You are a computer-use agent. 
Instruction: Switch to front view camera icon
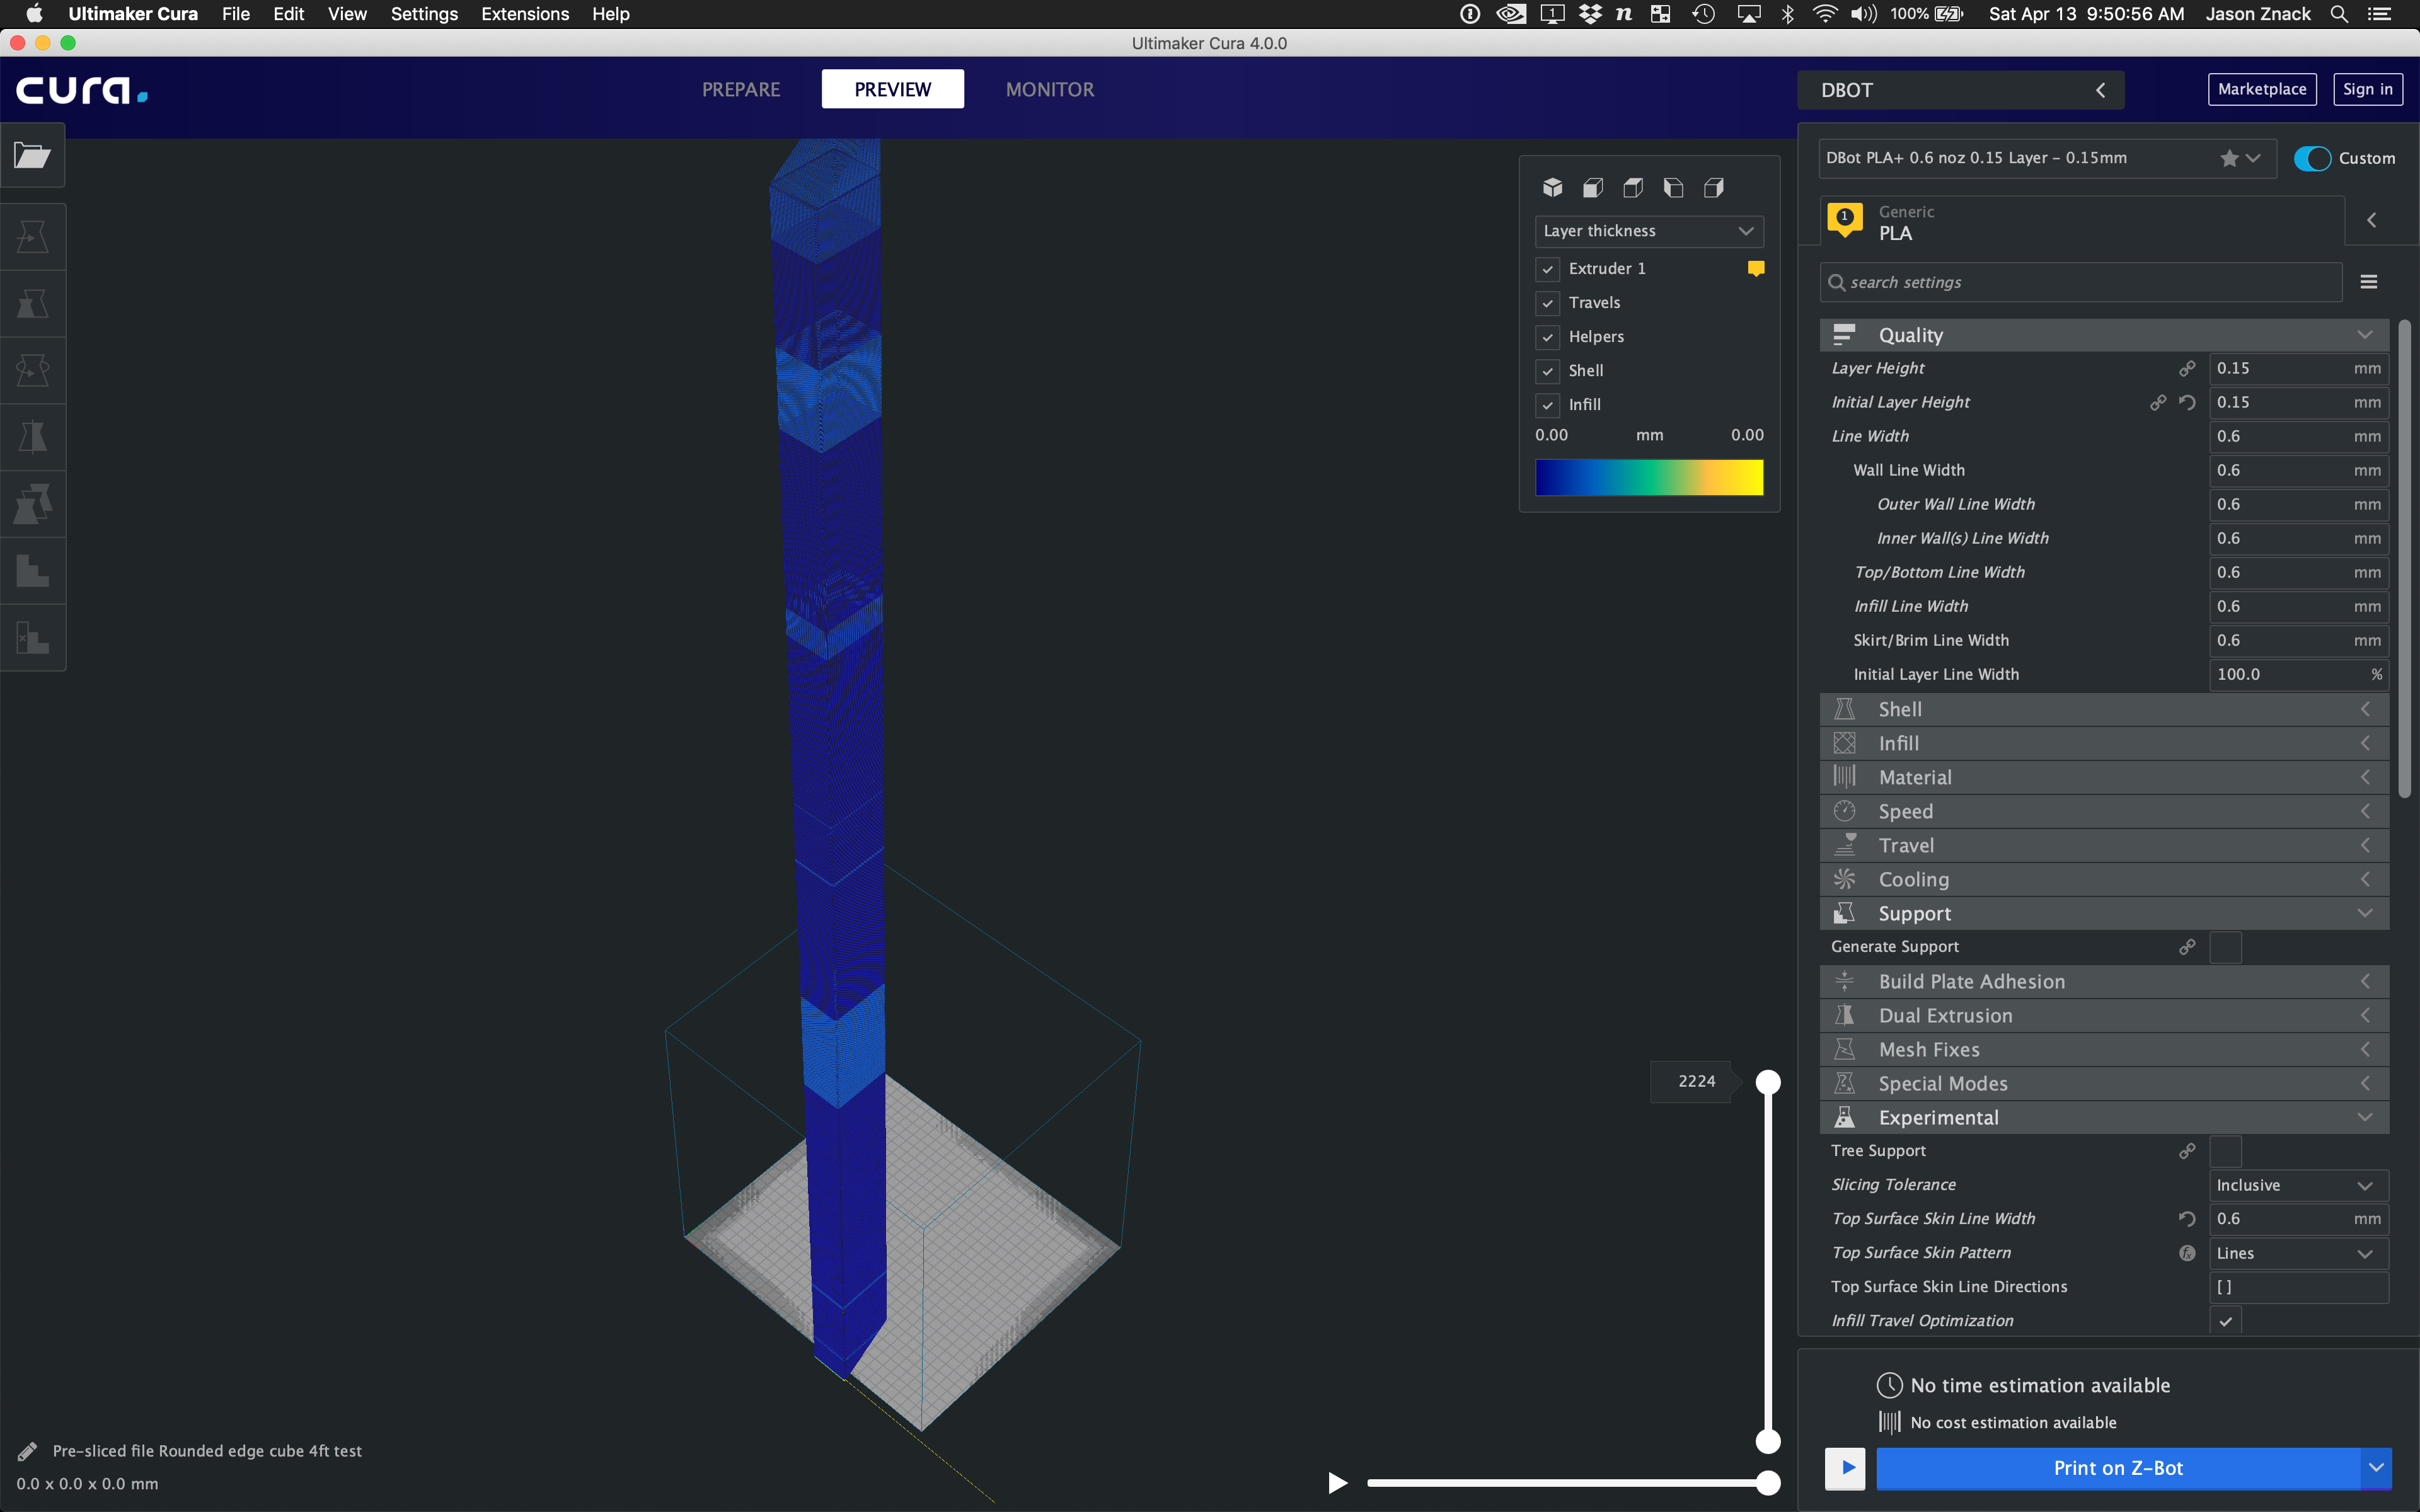(x=1593, y=187)
